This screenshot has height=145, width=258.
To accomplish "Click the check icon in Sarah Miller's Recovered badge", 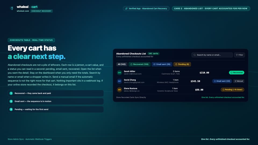I will pos(231,73).
